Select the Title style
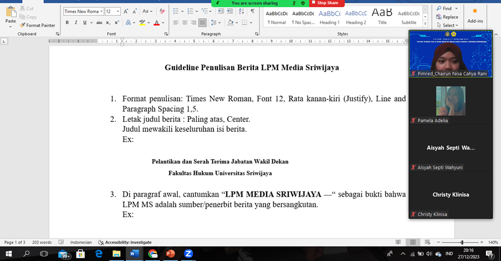The height and width of the screenshot is (261, 501). pyautogui.click(x=382, y=17)
